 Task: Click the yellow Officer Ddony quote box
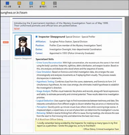point(78,126)
